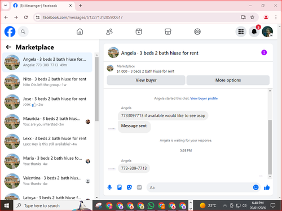
Task: Open notifications bell with badge
Action: click(x=254, y=32)
